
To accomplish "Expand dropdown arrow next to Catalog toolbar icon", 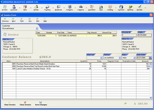I will pyautogui.click(x=116, y=8).
